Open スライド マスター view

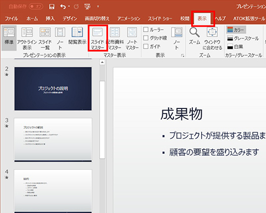(x=98, y=38)
